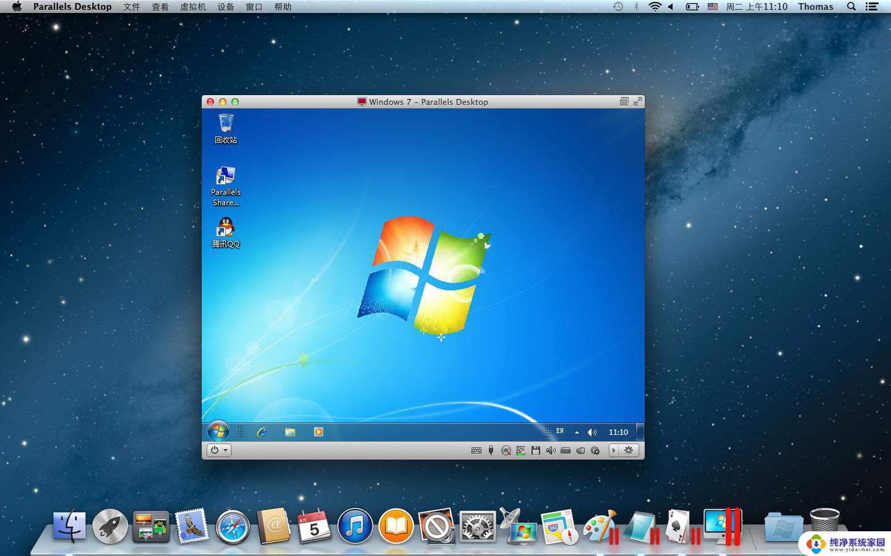Screen dimensions: 891x556
Task: Open the 帮助 menu
Action: pyautogui.click(x=283, y=7)
